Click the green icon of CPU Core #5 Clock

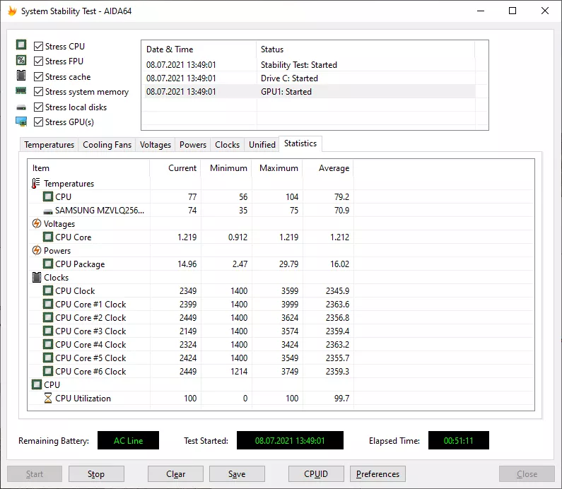click(x=47, y=358)
